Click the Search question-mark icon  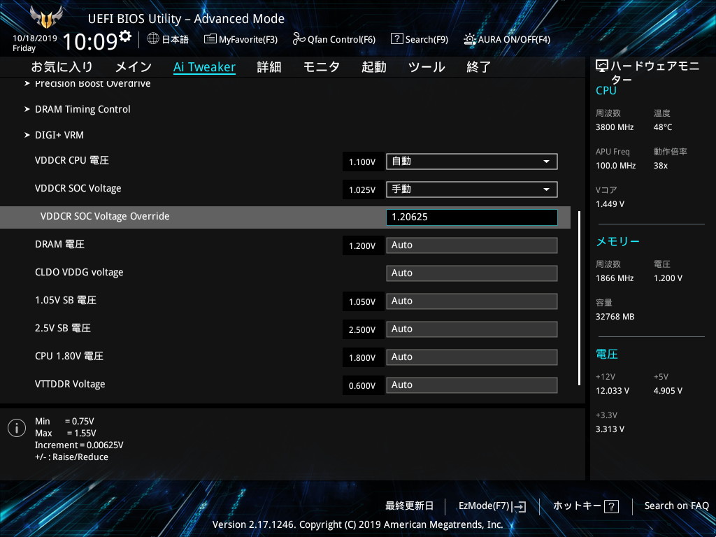click(397, 39)
